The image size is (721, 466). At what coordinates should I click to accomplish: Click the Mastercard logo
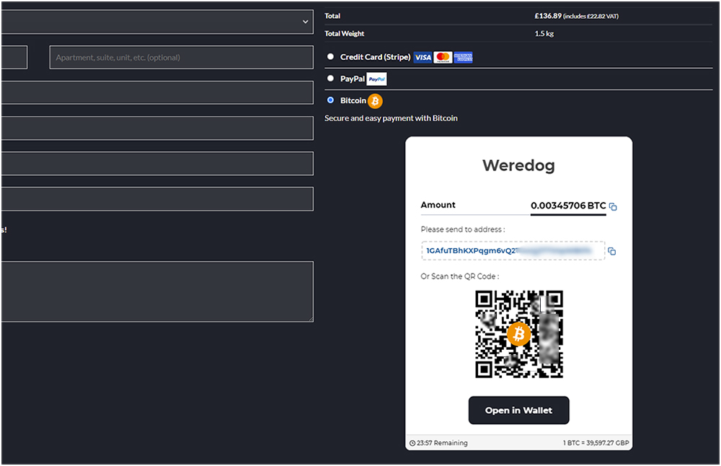[443, 58]
